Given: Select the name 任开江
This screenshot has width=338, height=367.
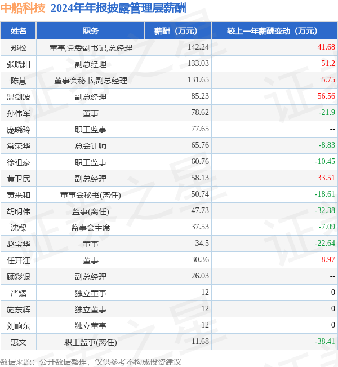Looking at the screenshot, I should pyautogui.click(x=19, y=260).
